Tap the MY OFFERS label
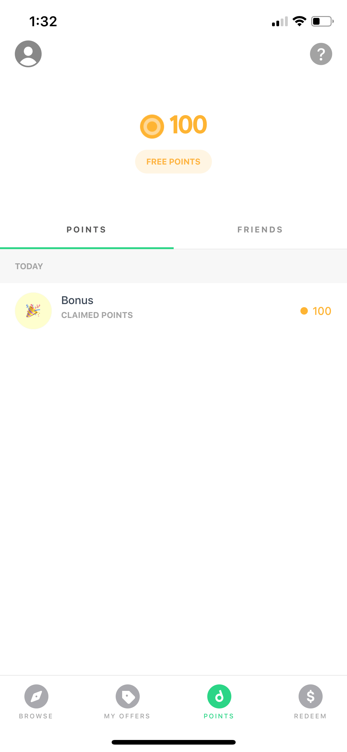347x752 pixels. pyautogui.click(x=127, y=716)
